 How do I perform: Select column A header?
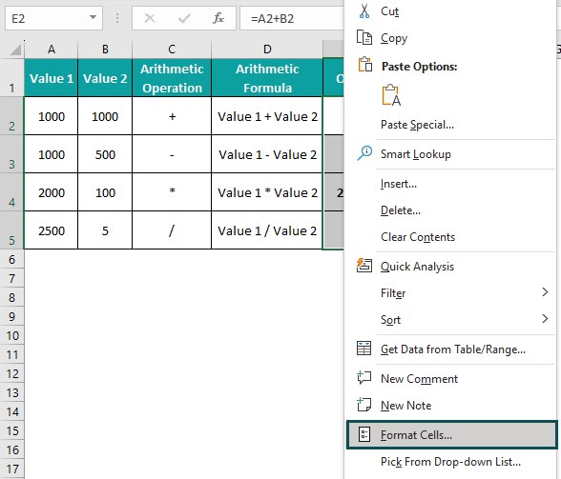point(52,50)
